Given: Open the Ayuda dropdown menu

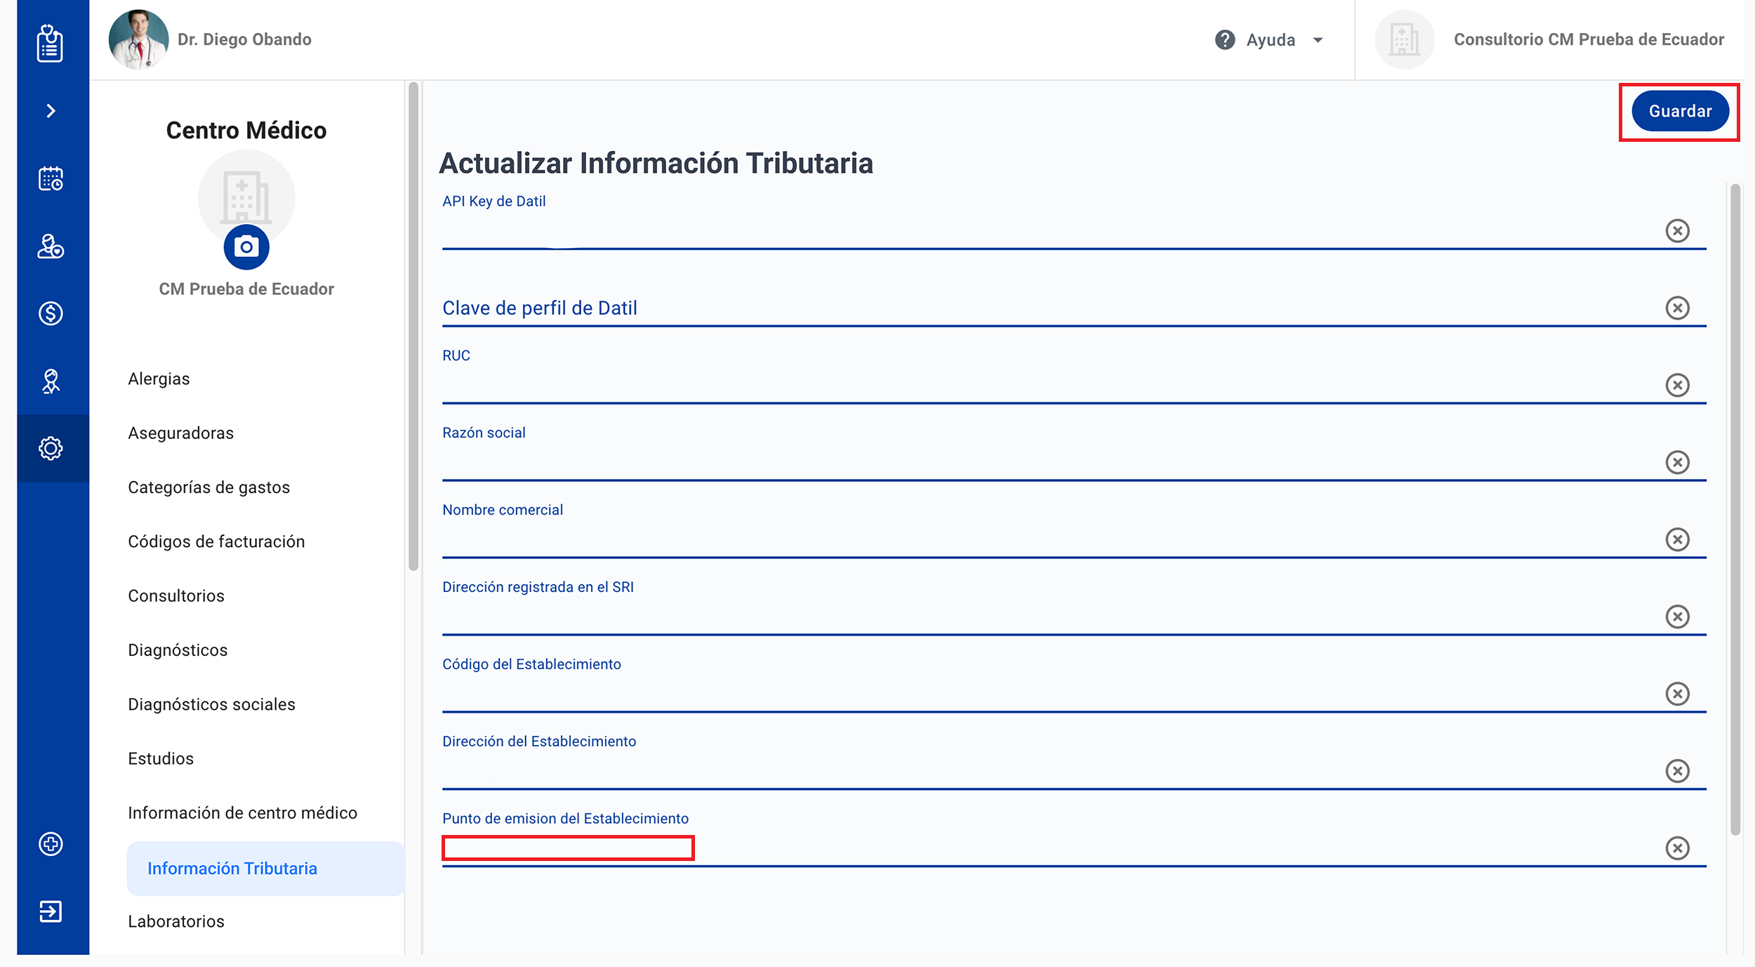Looking at the screenshot, I should [1269, 40].
